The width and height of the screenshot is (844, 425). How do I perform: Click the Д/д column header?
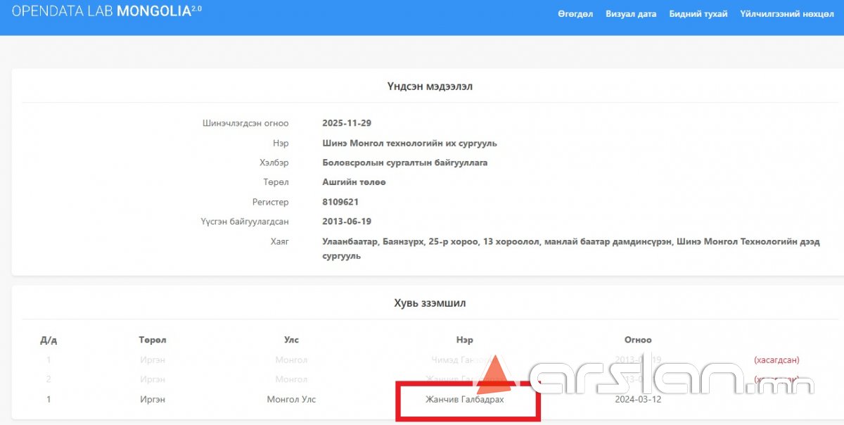pyautogui.click(x=49, y=340)
